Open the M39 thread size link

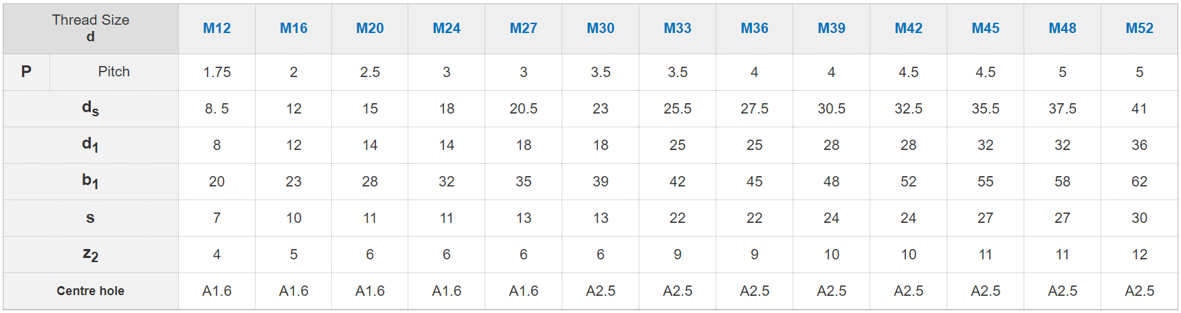(x=832, y=28)
